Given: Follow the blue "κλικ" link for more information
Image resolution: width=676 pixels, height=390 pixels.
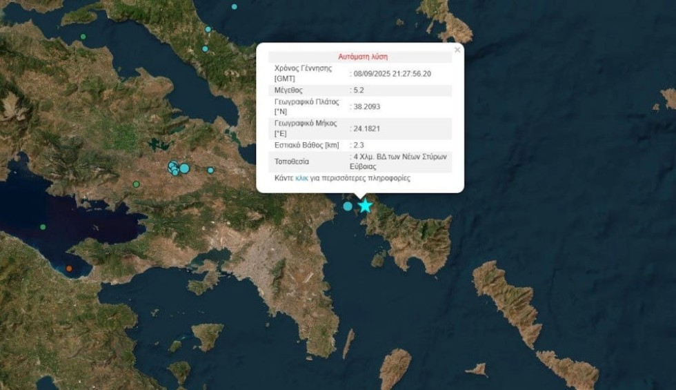Looking at the screenshot, I should 301,178.
